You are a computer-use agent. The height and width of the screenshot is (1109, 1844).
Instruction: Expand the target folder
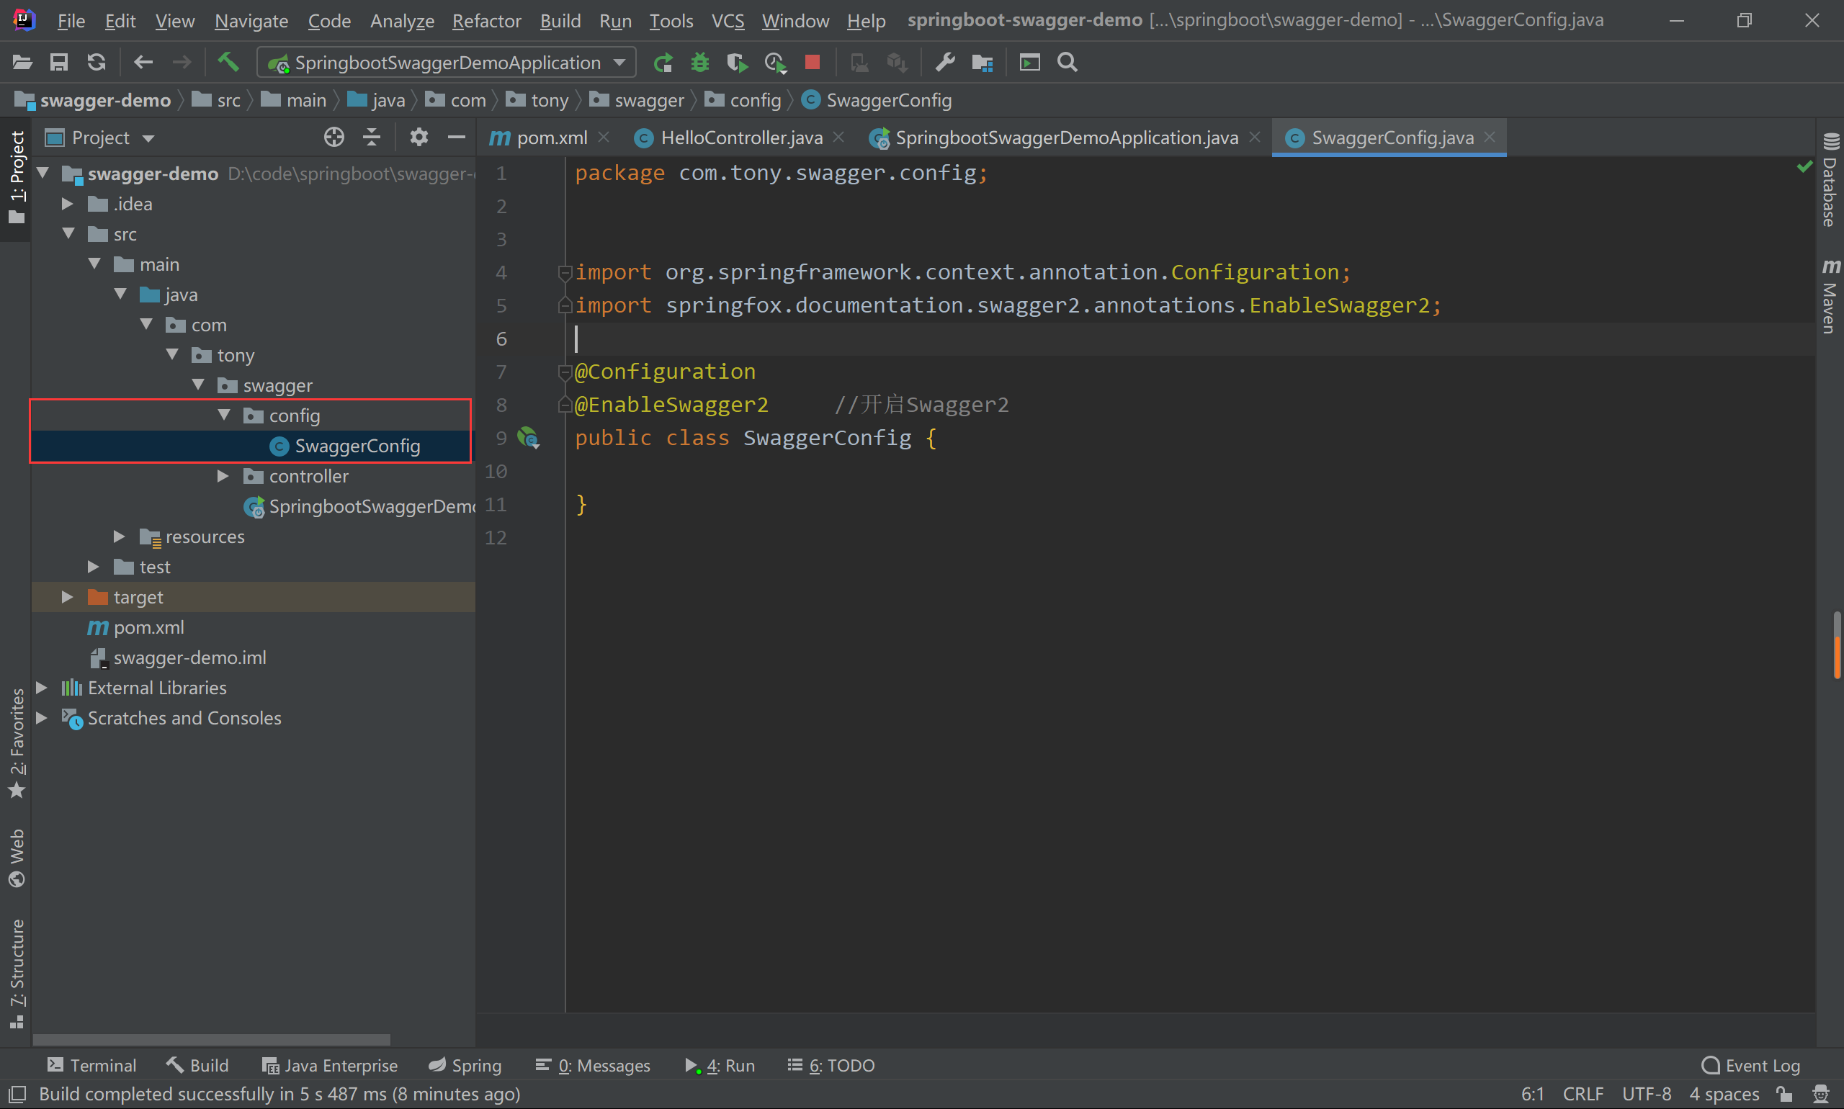[x=67, y=597]
